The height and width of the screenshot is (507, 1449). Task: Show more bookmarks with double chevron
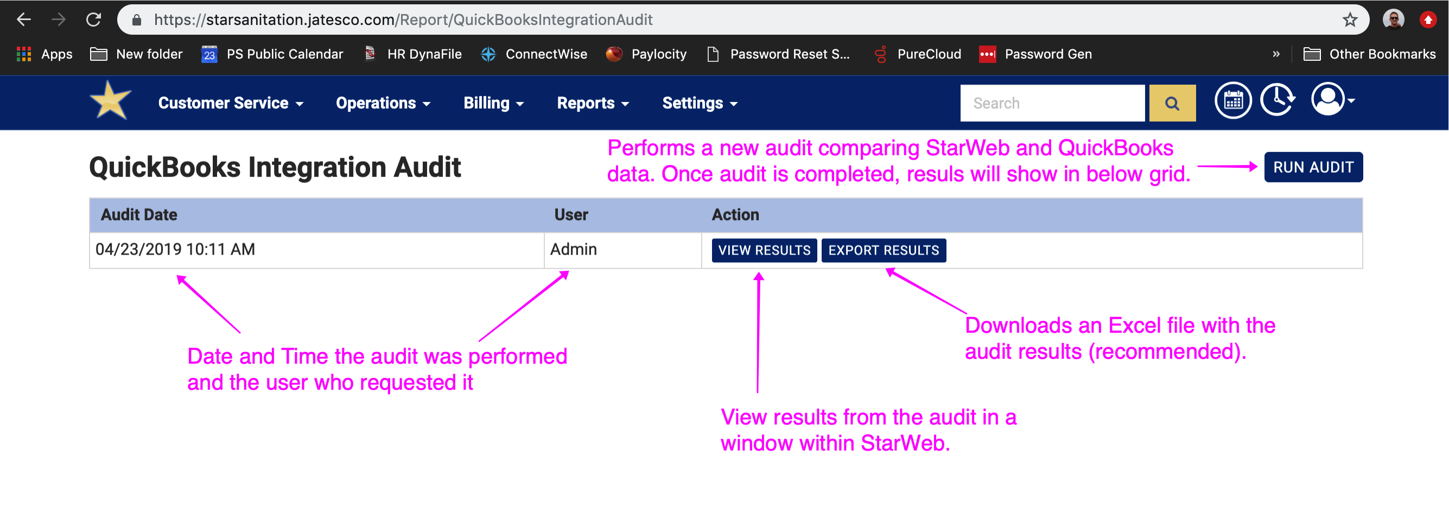1276,54
